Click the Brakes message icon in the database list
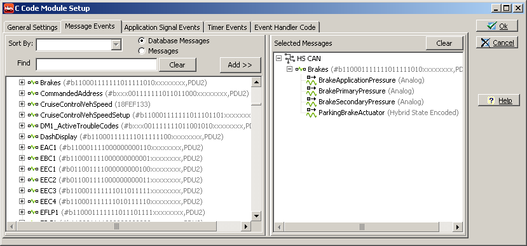This screenshot has height=246, width=527. (33, 83)
